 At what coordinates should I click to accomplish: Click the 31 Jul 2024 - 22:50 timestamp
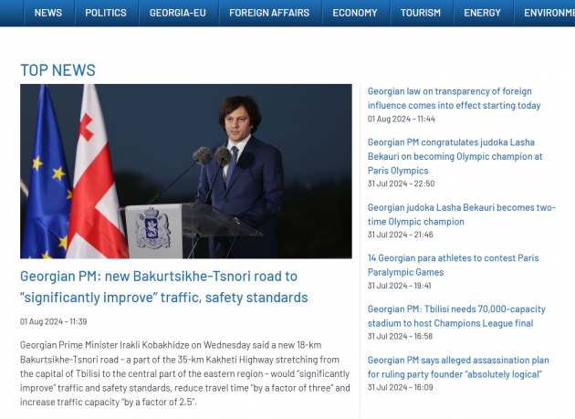402,183
